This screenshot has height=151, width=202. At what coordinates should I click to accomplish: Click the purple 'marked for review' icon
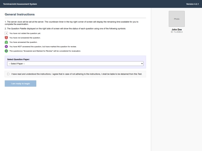[x=6, y=47]
